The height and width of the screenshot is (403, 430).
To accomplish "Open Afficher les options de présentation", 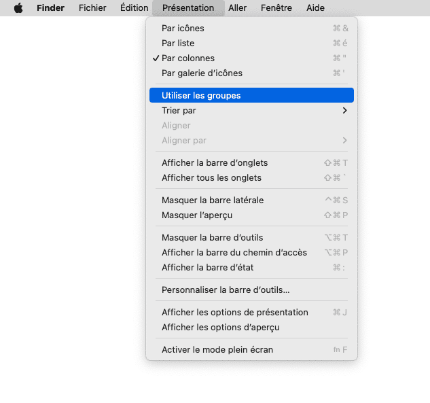I will [x=251, y=312].
